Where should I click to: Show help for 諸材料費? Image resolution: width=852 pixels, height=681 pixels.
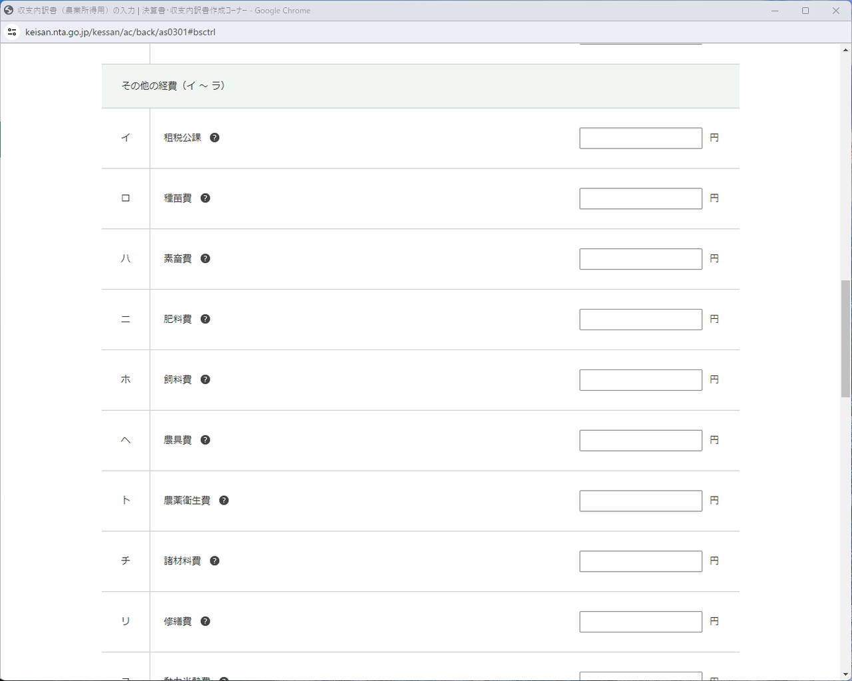coord(214,561)
